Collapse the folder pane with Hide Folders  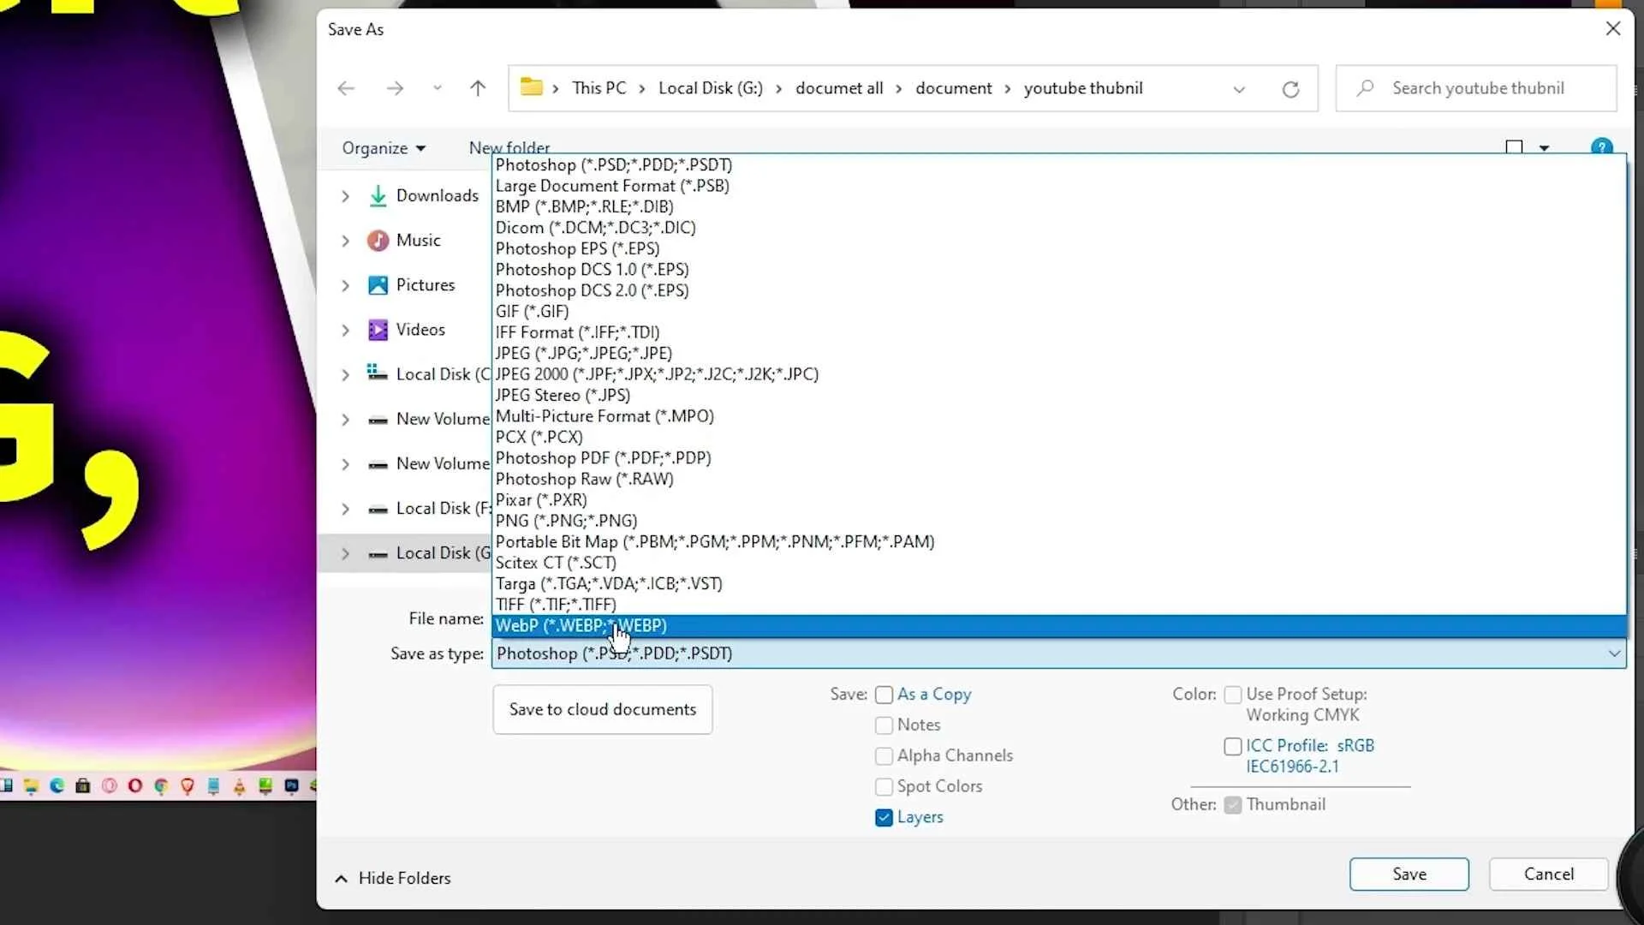pos(392,878)
